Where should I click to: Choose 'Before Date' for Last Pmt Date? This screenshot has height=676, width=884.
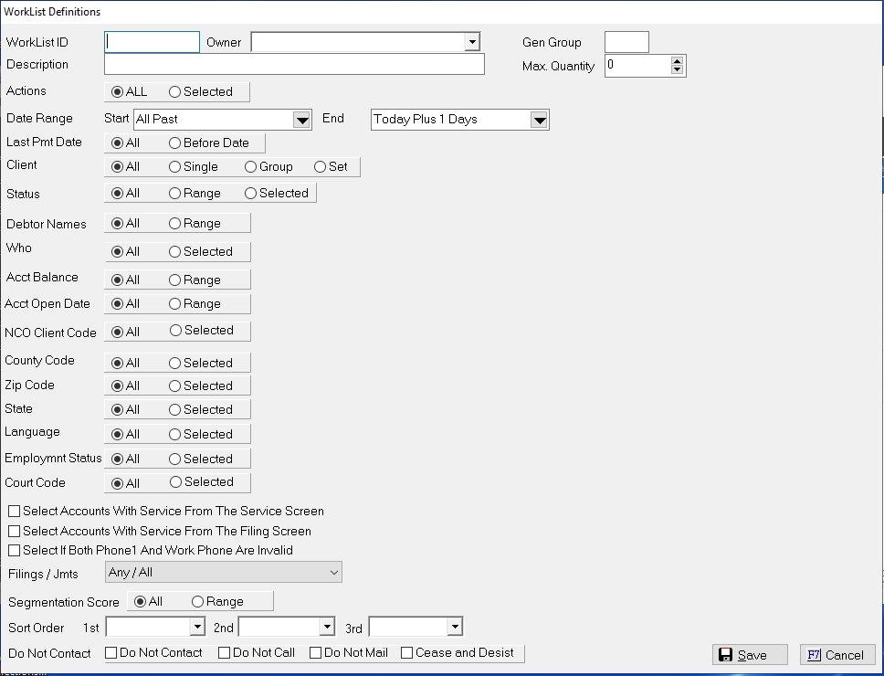(175, 143)
